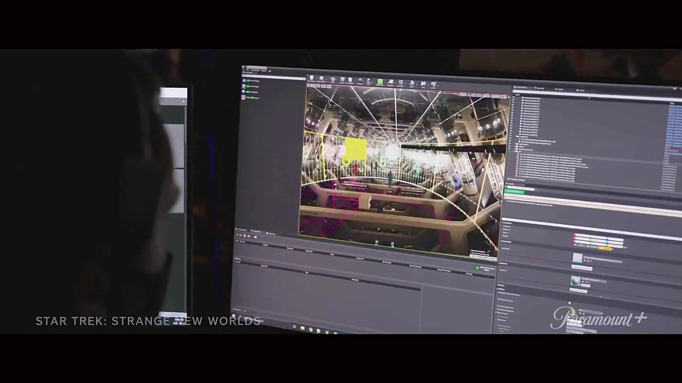The width and height of the screenshot is (682, 383).
Task: Toggle the first green switch in left panel
Action: click(x=248, y=81)
